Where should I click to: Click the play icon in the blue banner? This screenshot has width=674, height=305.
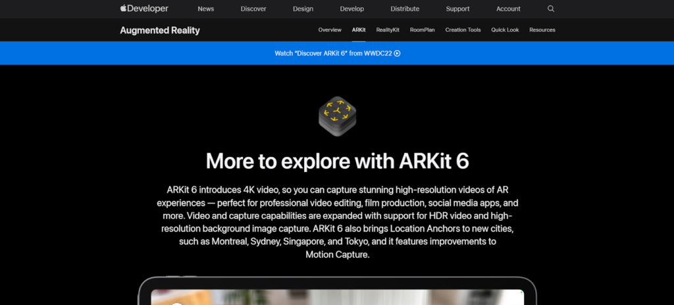(x=397, y=53)
